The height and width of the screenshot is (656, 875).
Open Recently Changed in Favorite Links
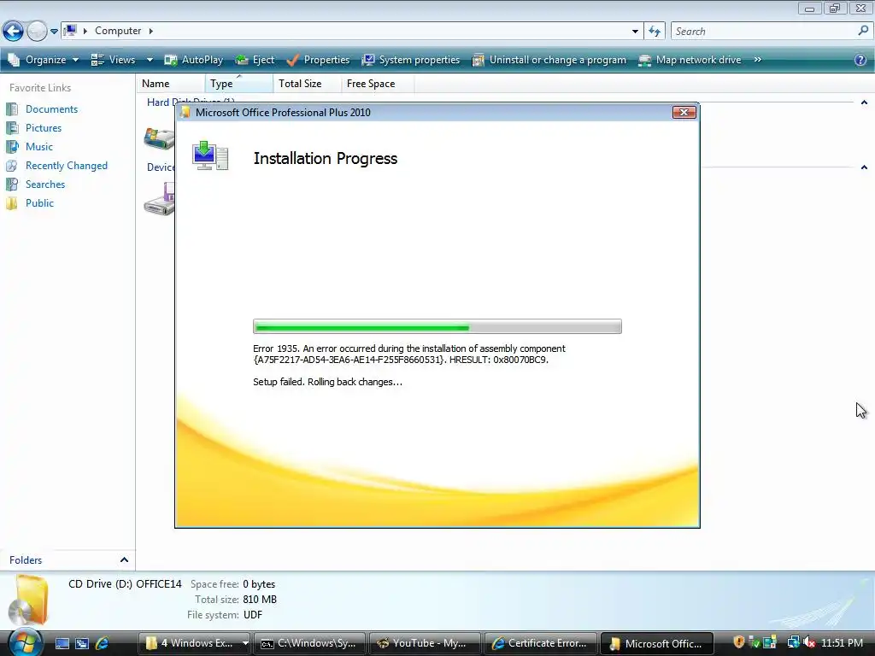(x=67, y=166)
